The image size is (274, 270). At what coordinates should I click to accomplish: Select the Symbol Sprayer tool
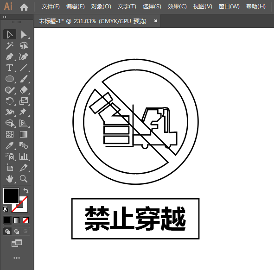(10, 157)
